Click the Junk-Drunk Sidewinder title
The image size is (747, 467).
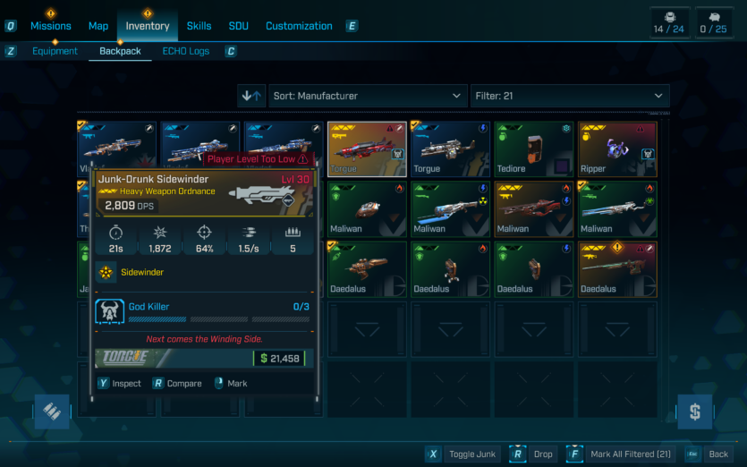tap(153, 179)
